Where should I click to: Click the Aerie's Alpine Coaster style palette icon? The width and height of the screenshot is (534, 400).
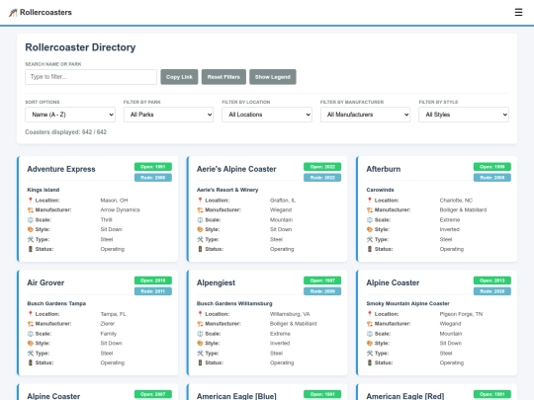pyautogui.click(x=200, y=229)
